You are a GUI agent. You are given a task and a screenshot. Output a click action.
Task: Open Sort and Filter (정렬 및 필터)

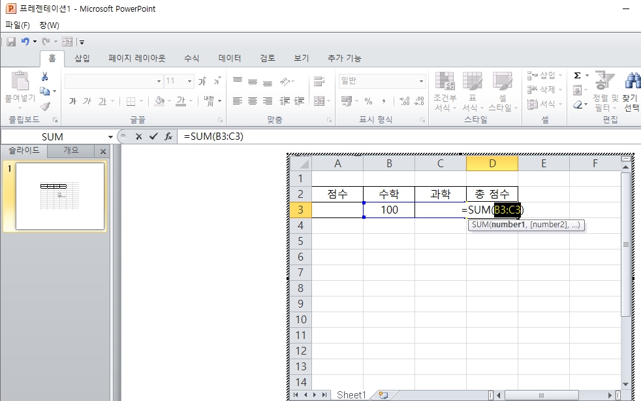(x=606, y=91)
